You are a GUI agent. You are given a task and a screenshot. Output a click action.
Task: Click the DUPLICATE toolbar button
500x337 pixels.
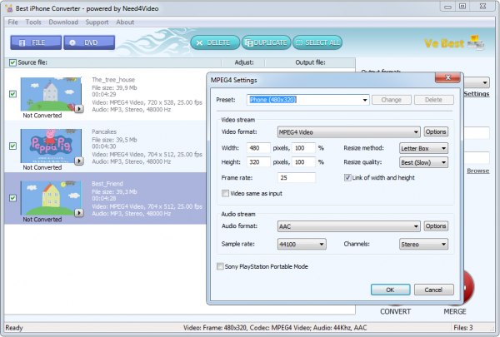[x=267, y=42]
